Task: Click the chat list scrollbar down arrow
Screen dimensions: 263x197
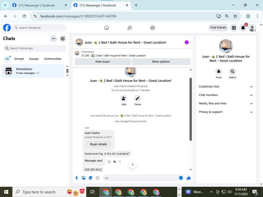Action: [68, 76]
